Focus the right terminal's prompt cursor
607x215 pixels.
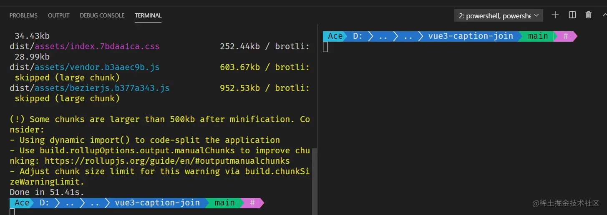click(x=325, y=47)
